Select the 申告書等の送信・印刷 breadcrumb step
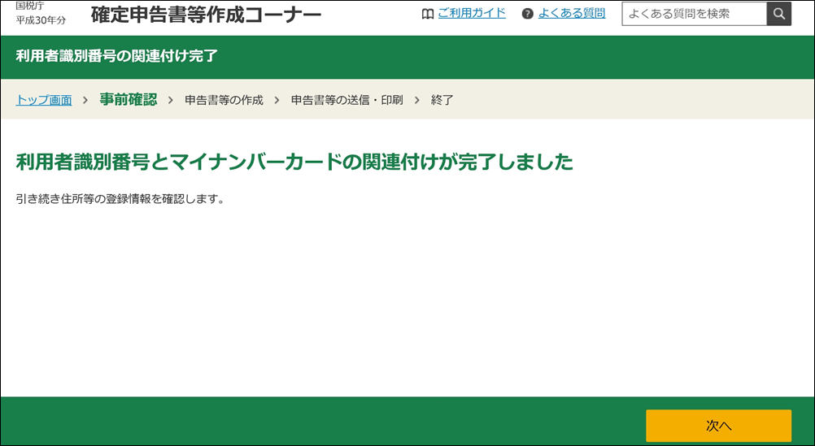The height and width of the screenshot is (446, 815). (x=346, y=100)
